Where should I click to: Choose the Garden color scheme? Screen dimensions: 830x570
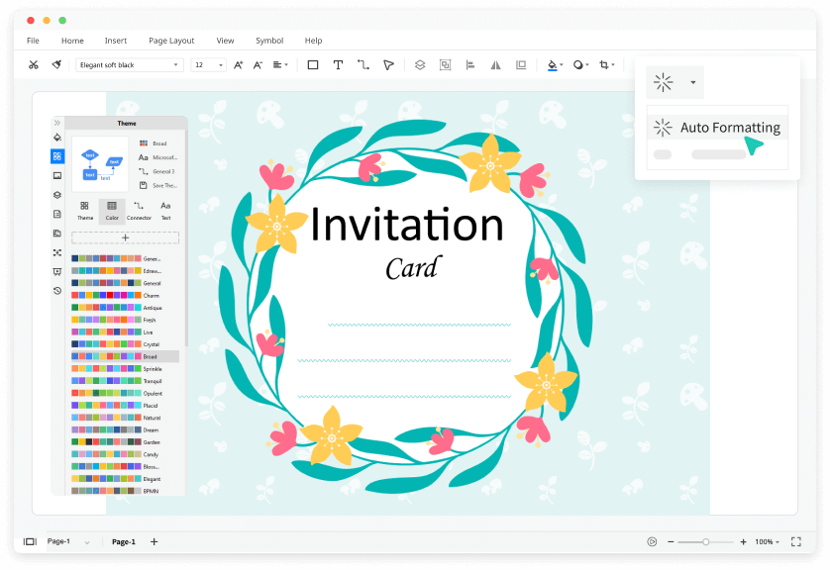tap(116, 442)
